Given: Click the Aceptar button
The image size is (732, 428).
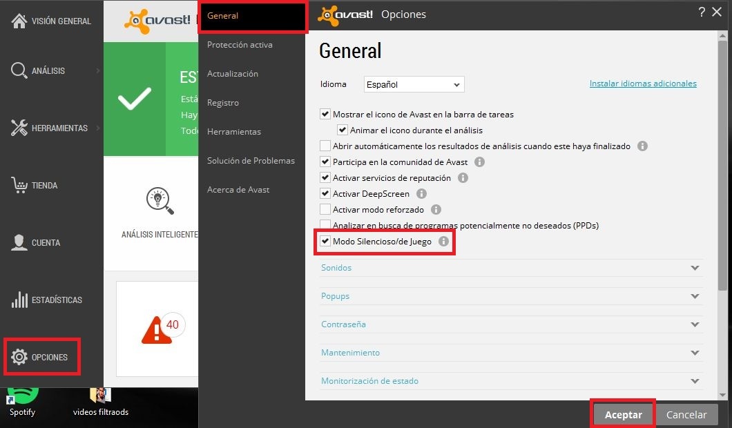Looking at the screenshot, I should coord(623,414).
